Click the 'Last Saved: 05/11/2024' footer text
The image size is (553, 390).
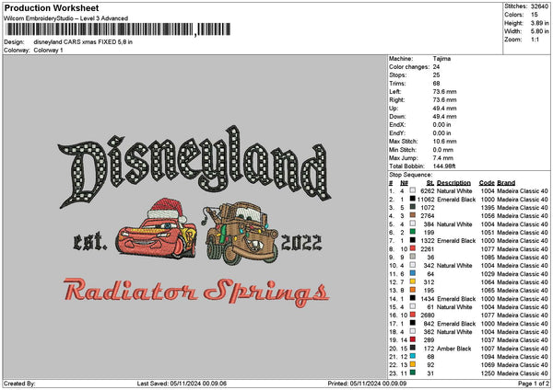point(182,384)
